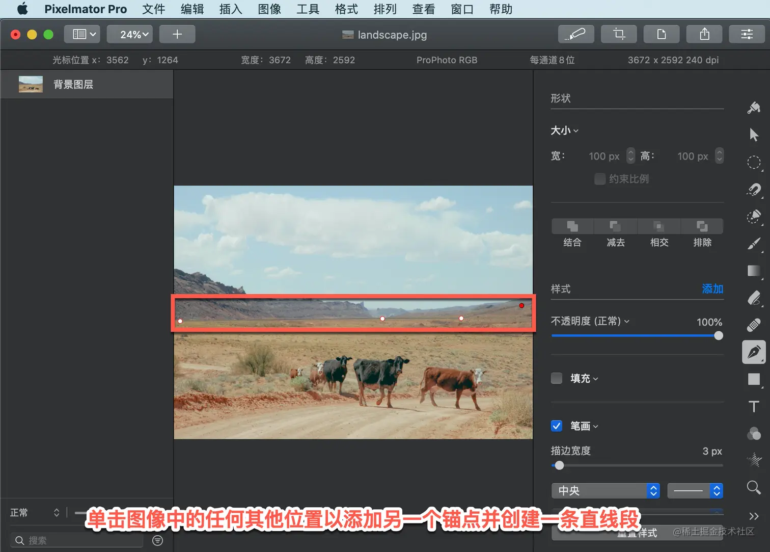Click the adjustment sliders toolbar button
The image size is (770, 552).
pos(747,34)
